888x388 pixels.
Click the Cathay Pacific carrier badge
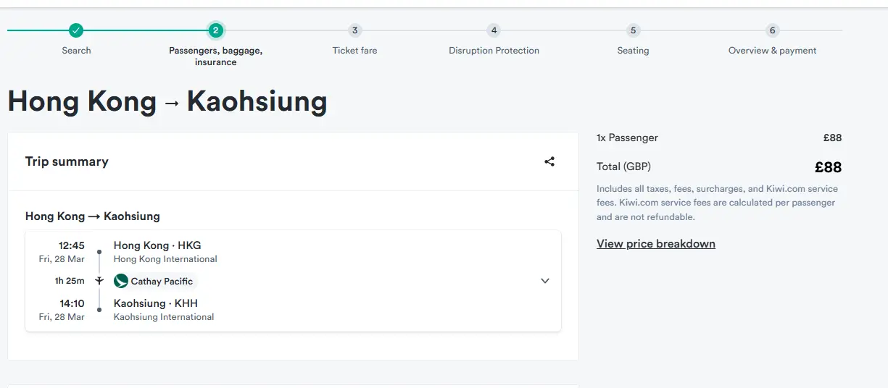click(x=154, y=281)
